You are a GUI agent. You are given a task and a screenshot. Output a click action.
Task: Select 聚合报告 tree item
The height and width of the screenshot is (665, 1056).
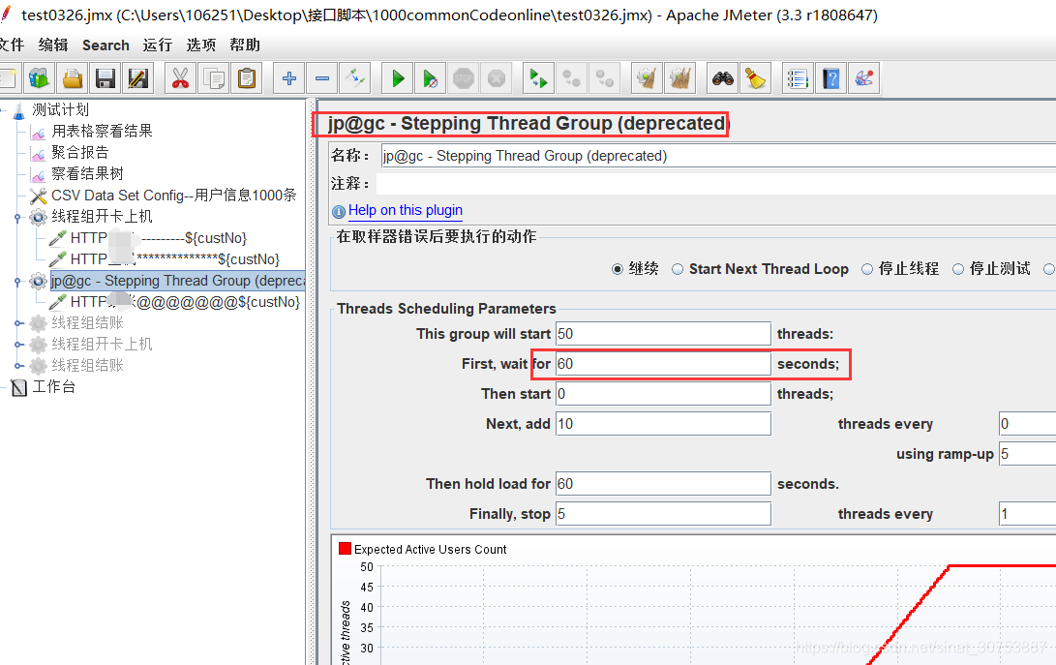[80, 152]
